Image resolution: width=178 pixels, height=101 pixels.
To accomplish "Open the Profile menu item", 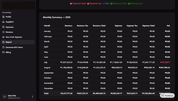I will [18, 17].
